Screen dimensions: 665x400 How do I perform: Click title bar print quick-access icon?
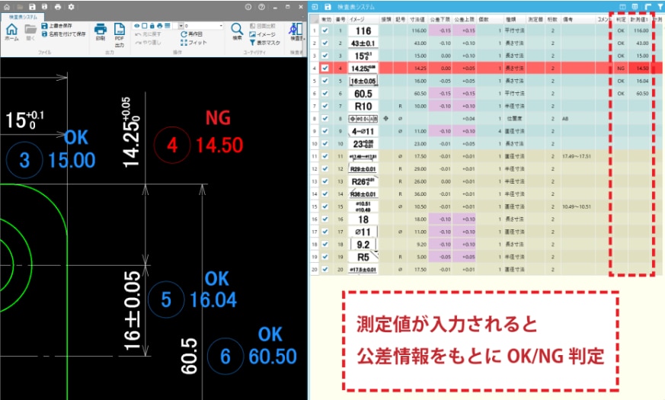point(58,7)
